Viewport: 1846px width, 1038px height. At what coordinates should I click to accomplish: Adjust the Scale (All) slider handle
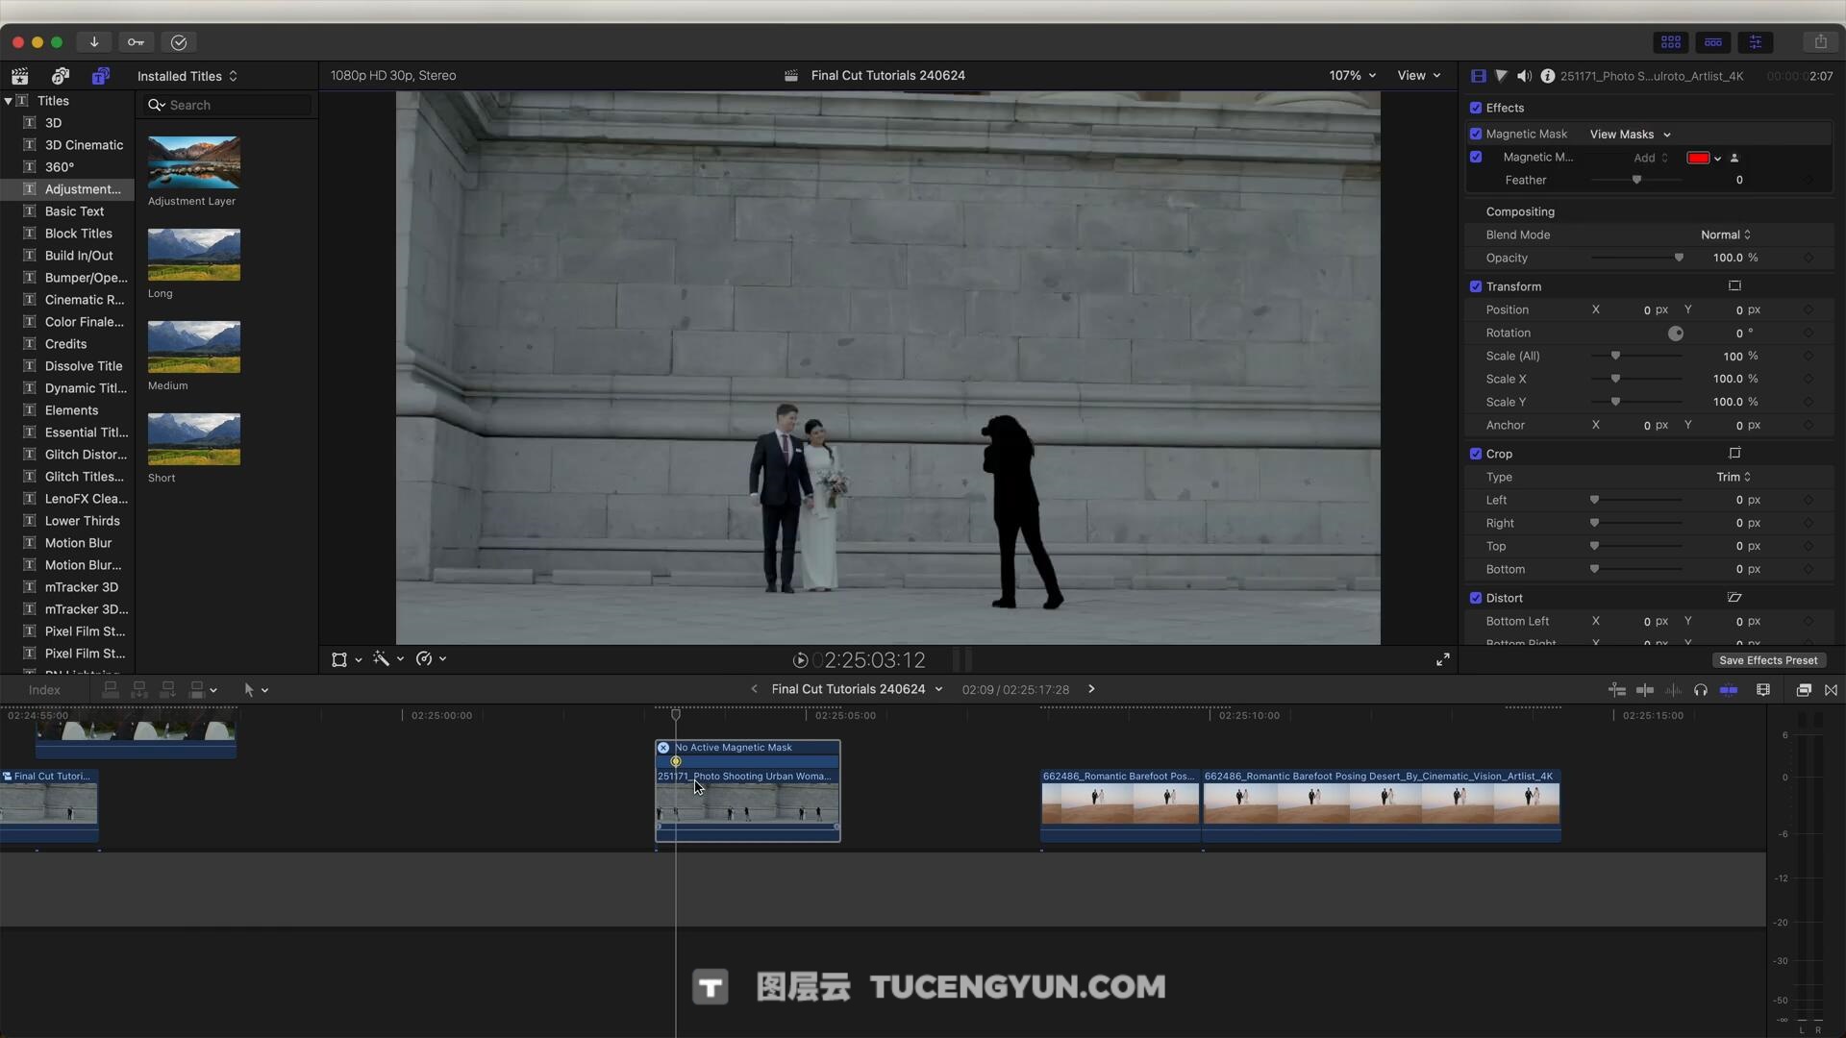(1615, 356)
